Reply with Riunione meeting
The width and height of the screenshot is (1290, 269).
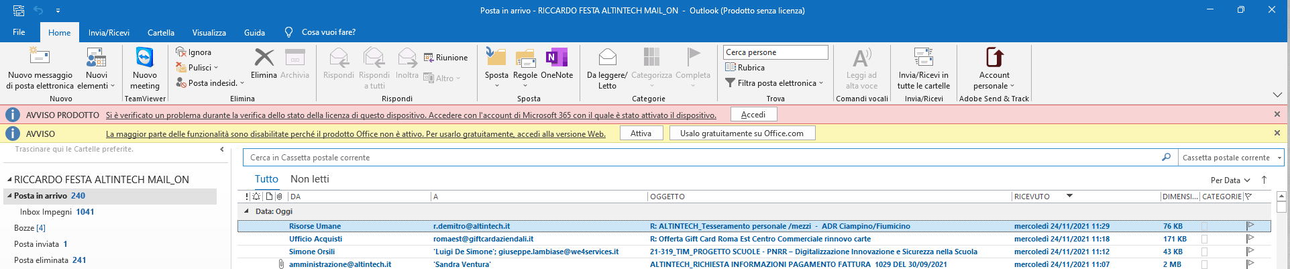[446, 58]
